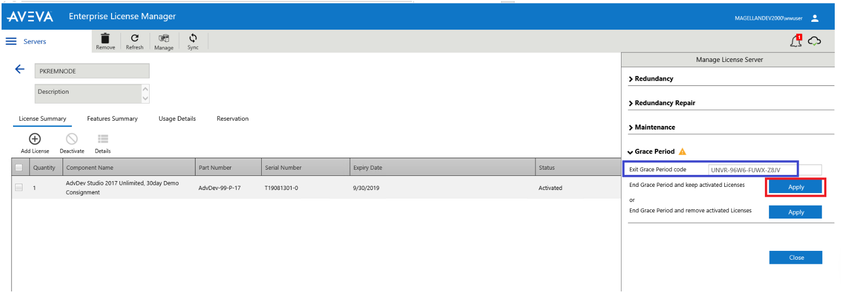
Task: Check the AdvDev Studio 2017 license row checkbox
Action: (19, 187)
